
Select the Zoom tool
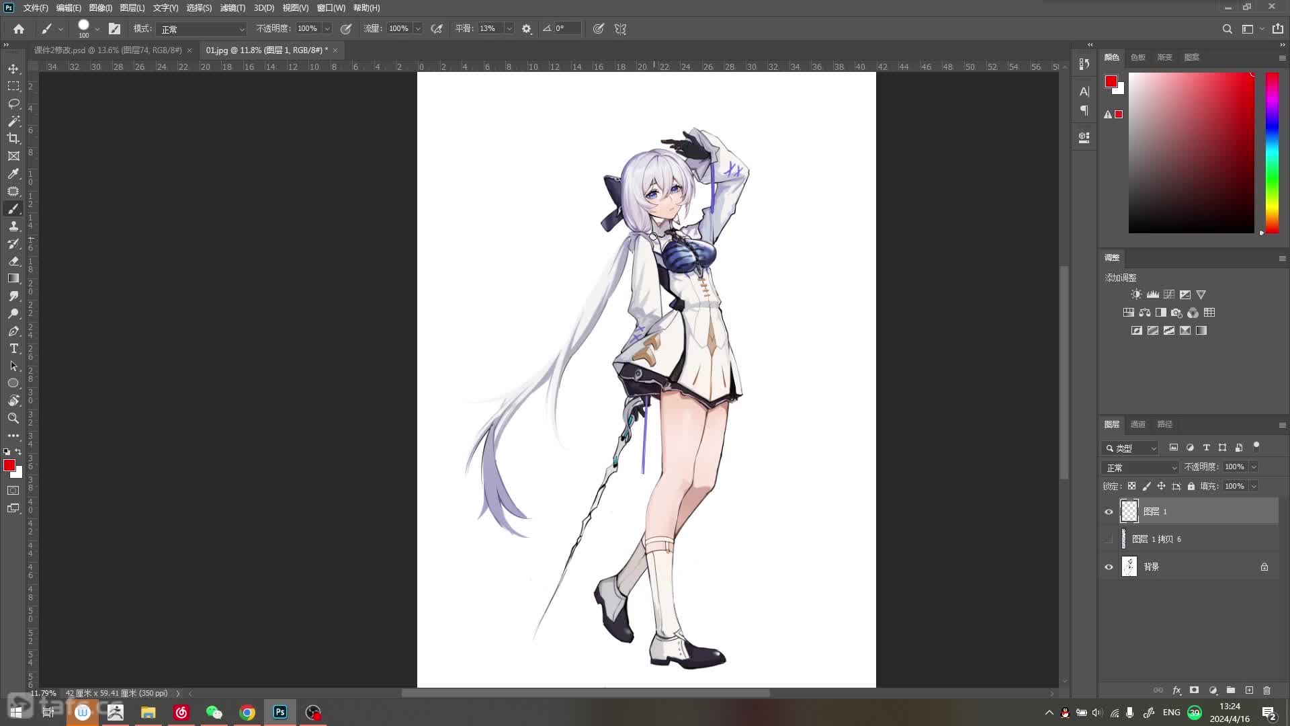13,418
